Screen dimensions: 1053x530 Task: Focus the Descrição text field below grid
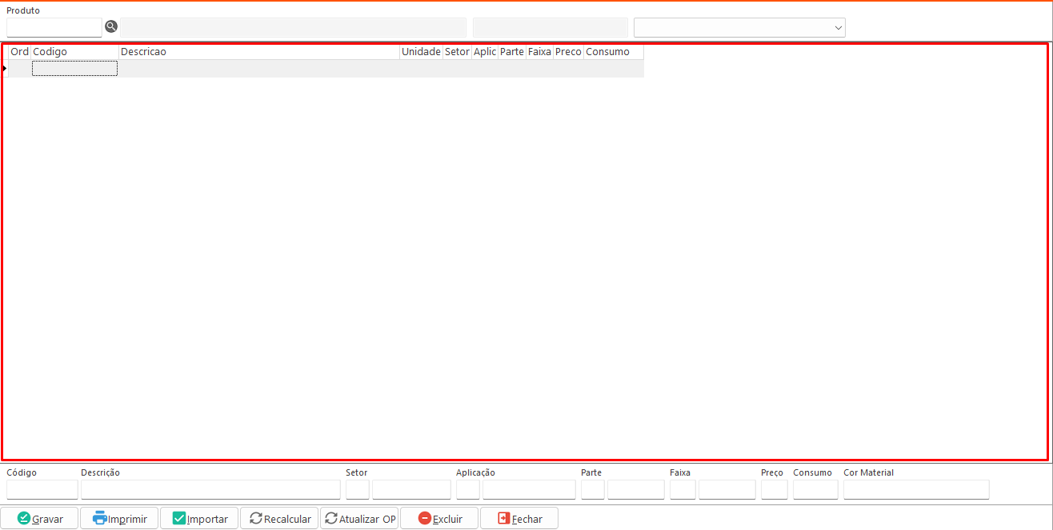pyautogui.click(x=210, y=489)
